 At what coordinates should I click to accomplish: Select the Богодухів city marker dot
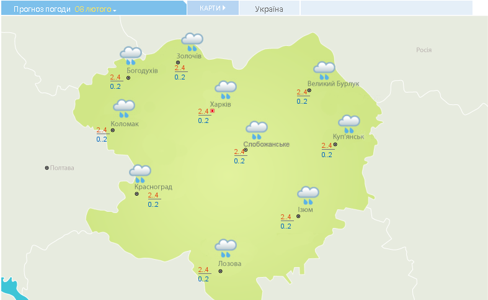(128, 78)
